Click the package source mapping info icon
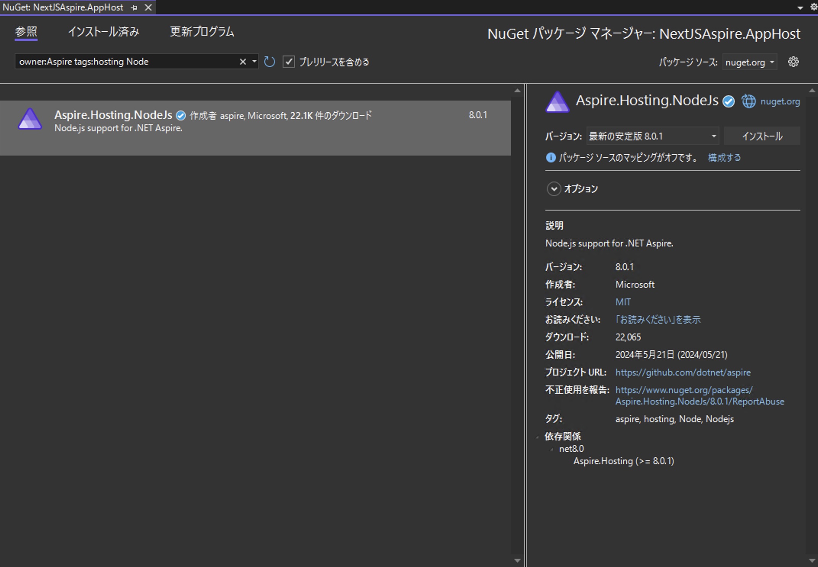 tap(550, 157)
